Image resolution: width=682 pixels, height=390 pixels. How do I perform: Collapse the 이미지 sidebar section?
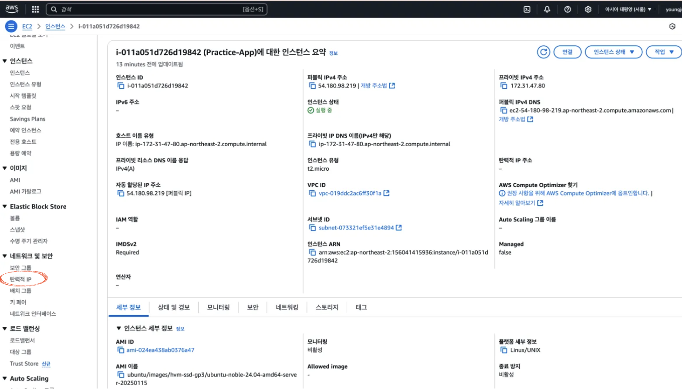5,168
